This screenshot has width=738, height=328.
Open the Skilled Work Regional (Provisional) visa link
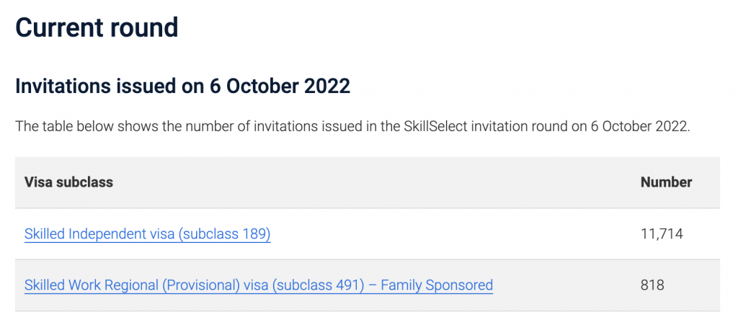(258, 285)
